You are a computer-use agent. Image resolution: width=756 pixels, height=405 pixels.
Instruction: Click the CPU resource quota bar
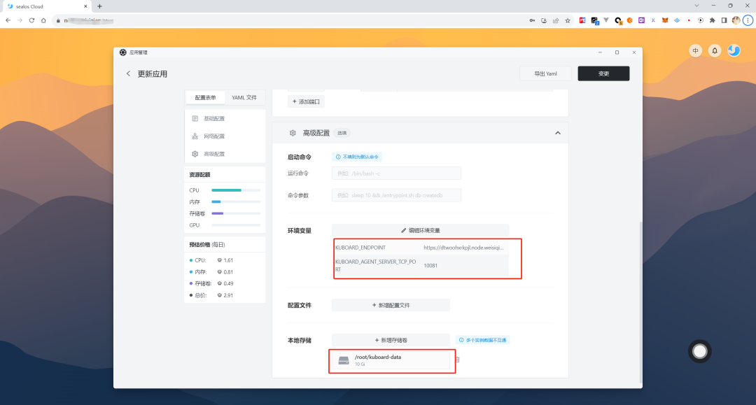tap(236, 190)
